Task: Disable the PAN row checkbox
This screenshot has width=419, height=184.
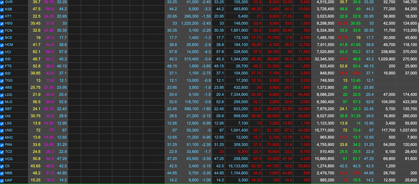Action: [2, 145]
